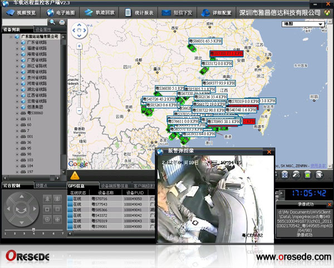Expand the 浙江省路线 tree node
This screenshot has width=334, height=268.
coord(18,66)
